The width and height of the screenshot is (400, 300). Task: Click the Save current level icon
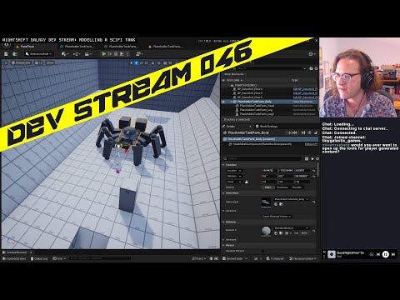(6, 54)
